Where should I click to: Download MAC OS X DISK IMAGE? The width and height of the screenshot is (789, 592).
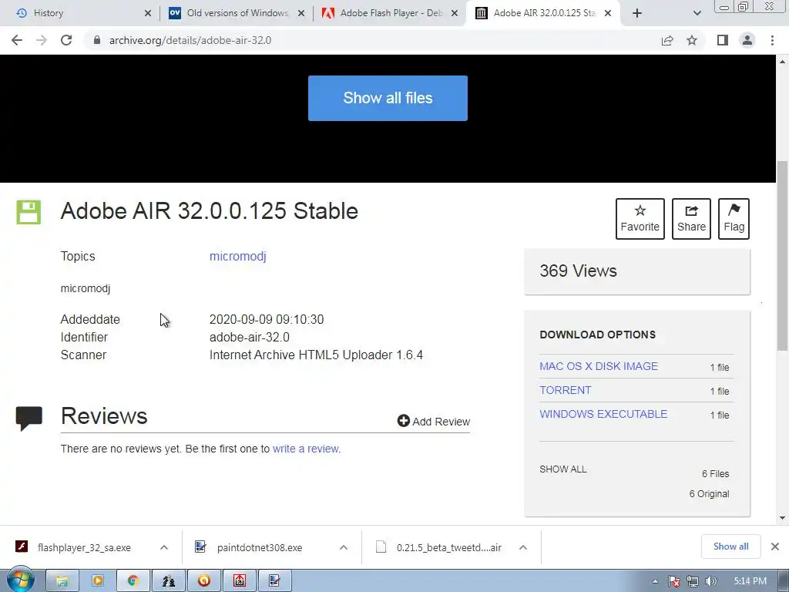[x=598, y=366]
